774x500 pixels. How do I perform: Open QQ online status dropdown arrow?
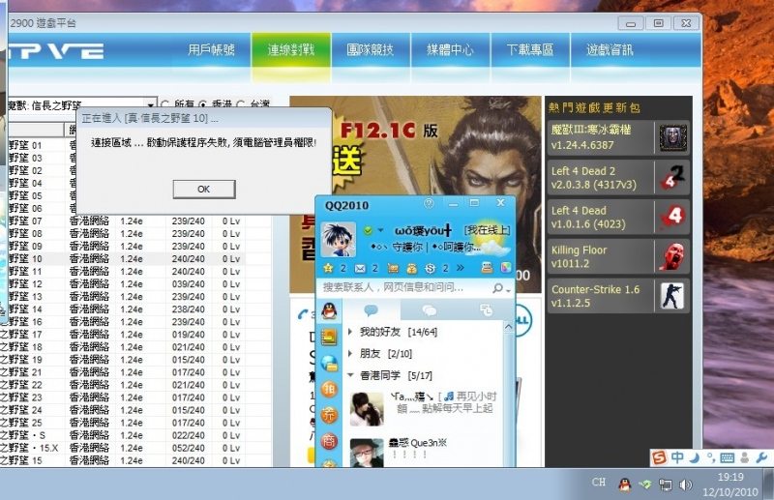(380, 230)
